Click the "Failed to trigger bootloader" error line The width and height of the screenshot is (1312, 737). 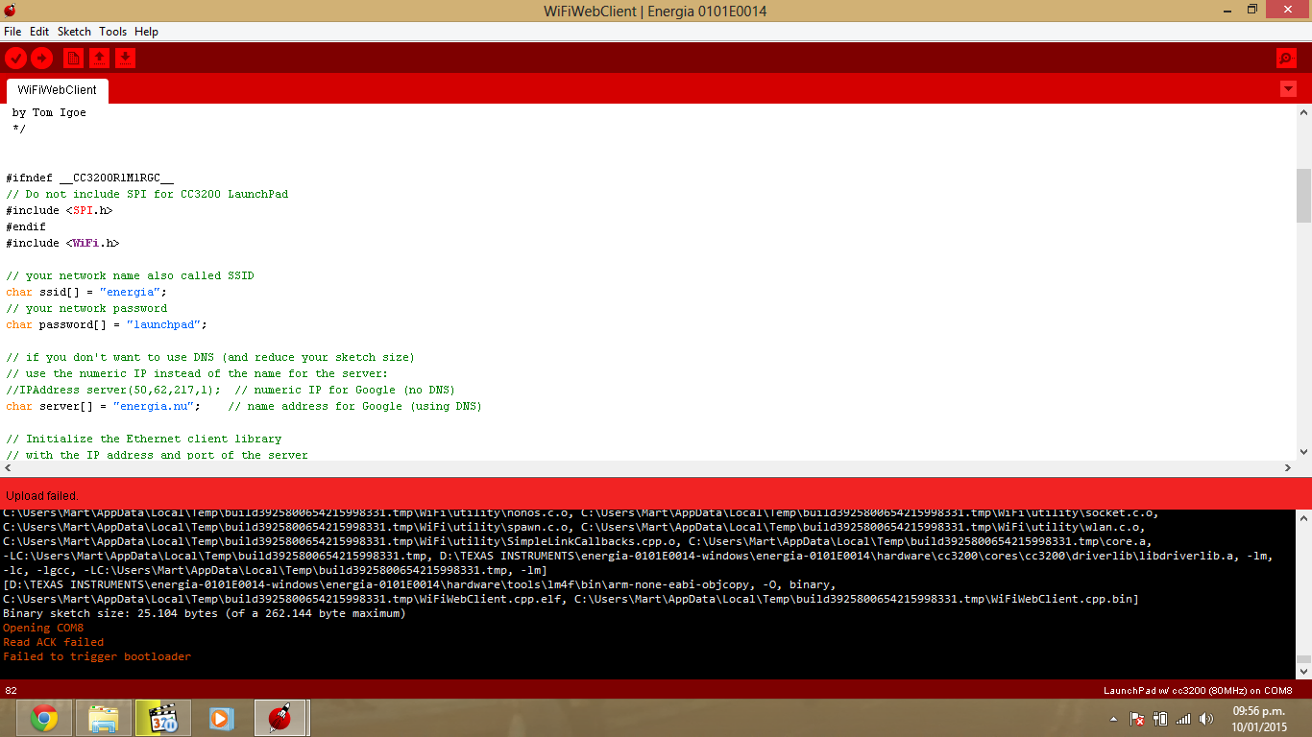point(97,656)
